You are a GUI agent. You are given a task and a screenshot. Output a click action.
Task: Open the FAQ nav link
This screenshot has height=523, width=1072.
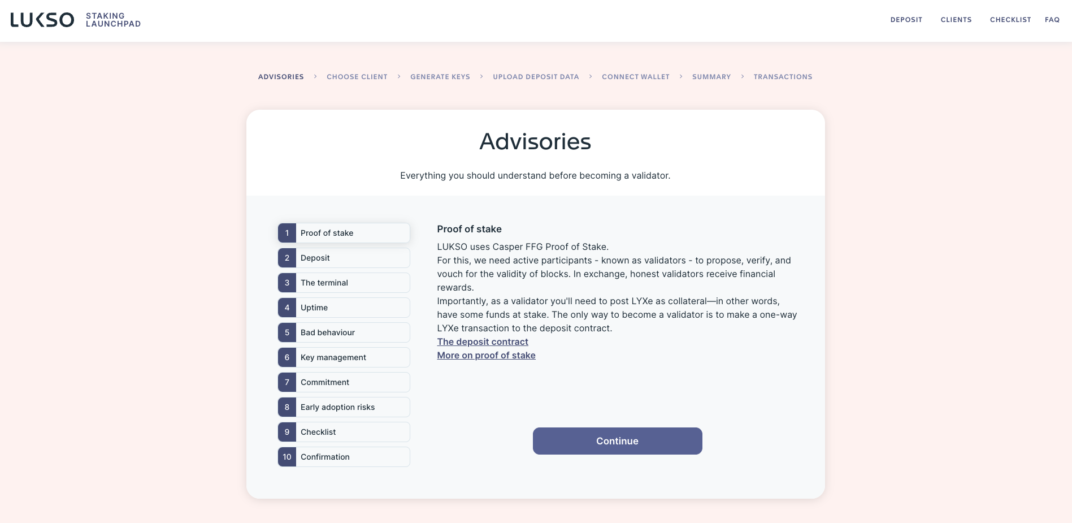[x=1052, y=20]
